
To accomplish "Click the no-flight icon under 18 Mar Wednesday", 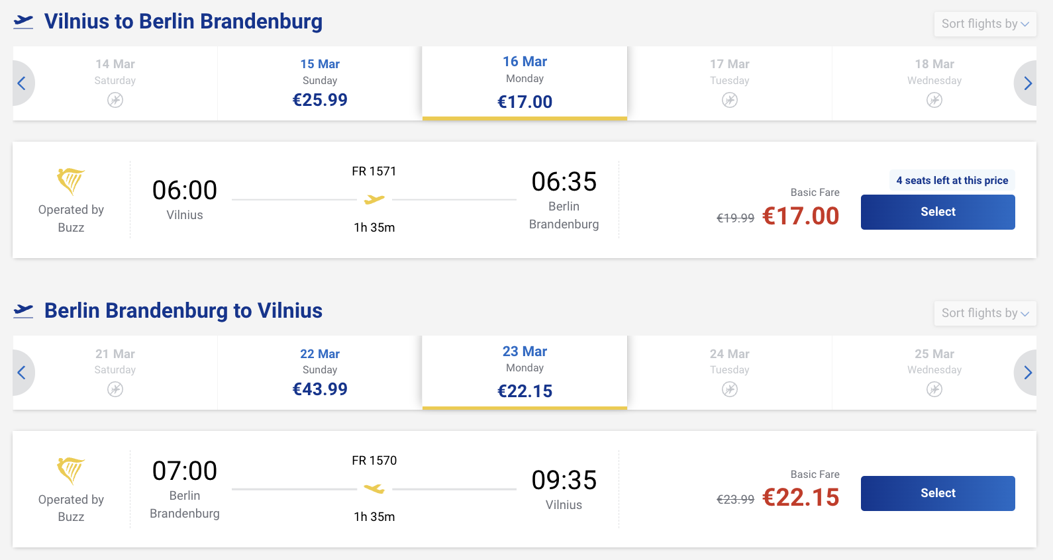I will (x=934, y=100).
